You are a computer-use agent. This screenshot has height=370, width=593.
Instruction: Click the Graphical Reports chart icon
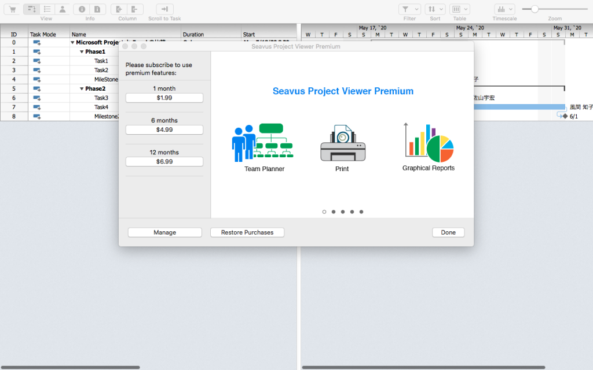pos(429,142)
